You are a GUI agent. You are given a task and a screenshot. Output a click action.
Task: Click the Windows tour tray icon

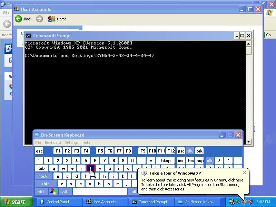click(x=244, y=202)
